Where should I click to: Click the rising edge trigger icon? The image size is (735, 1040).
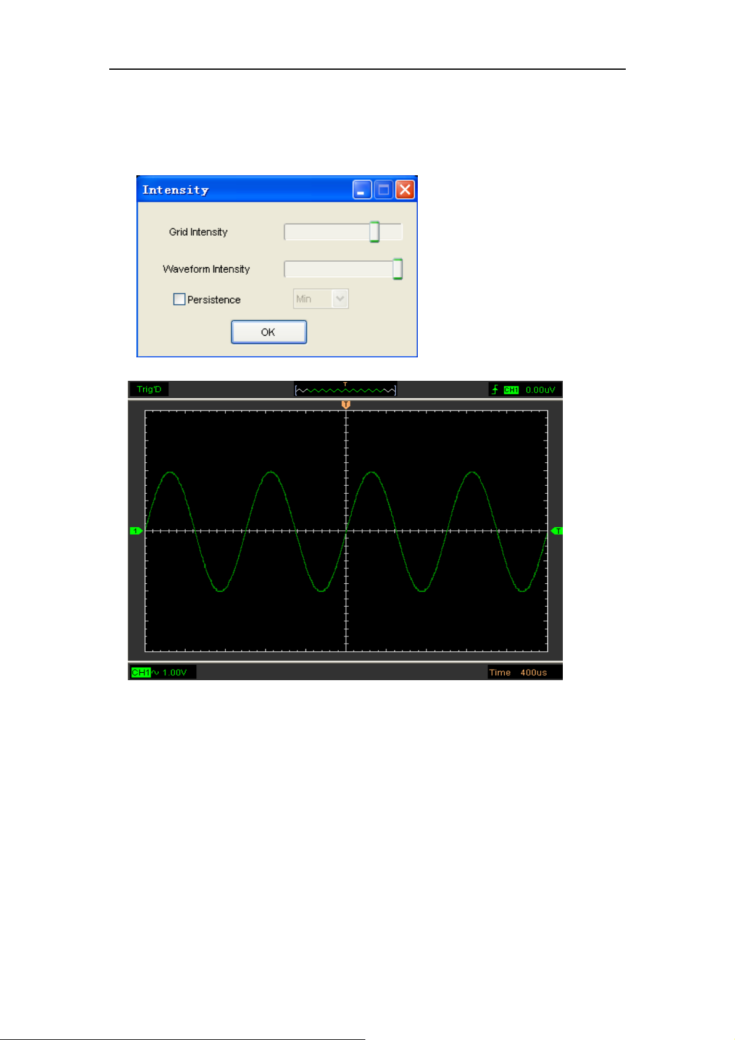[x=495, y=389]
